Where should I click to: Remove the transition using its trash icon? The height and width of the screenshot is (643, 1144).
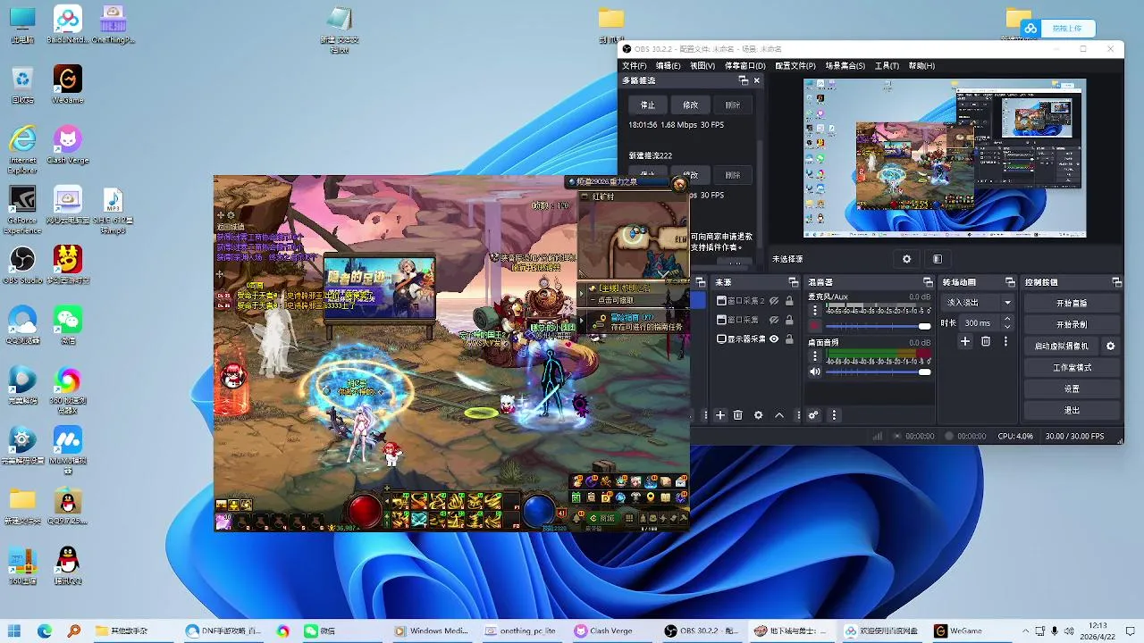click(986, 341)
